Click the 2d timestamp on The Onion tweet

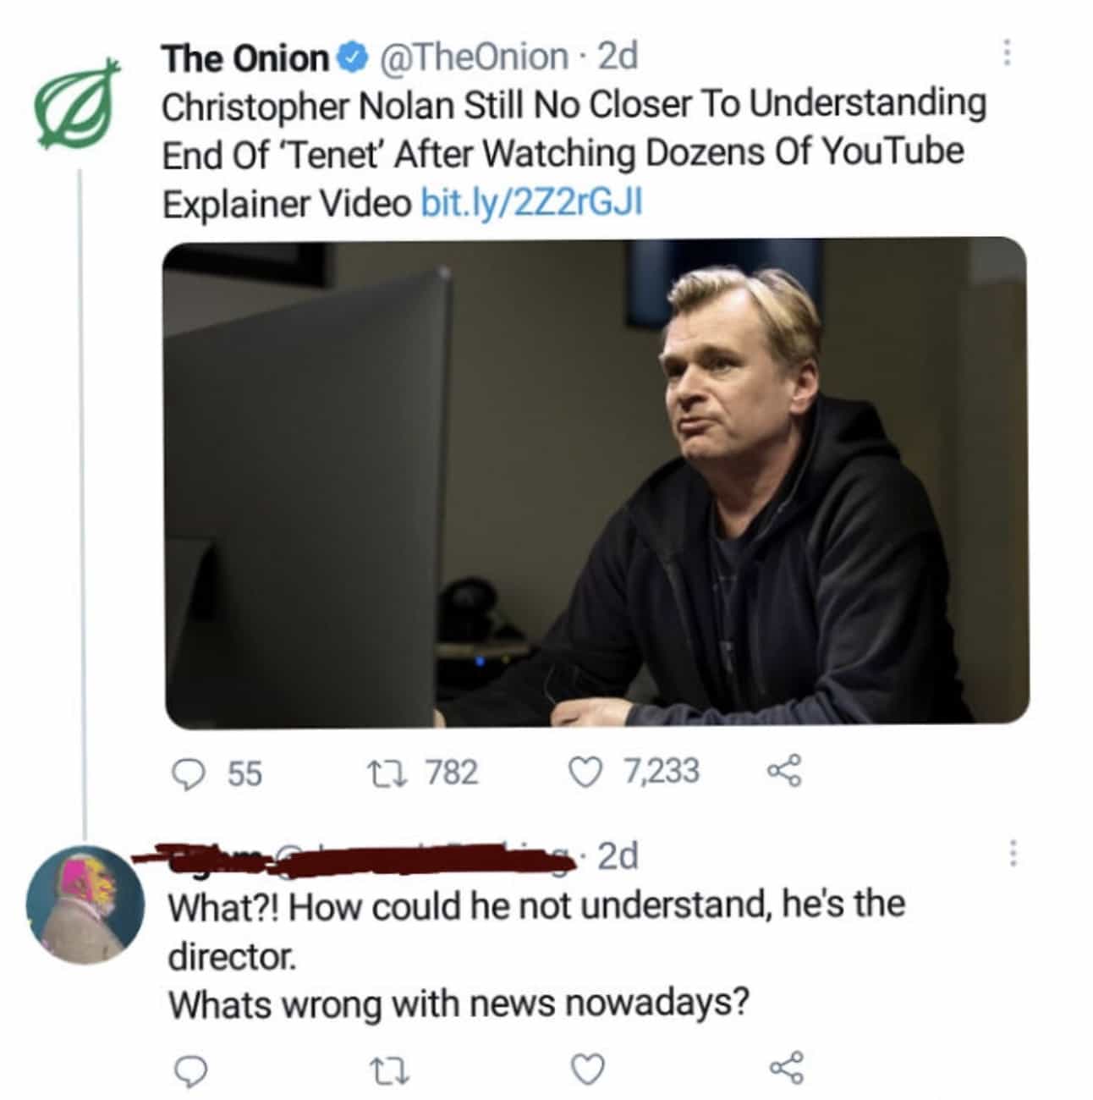(617, 57)
